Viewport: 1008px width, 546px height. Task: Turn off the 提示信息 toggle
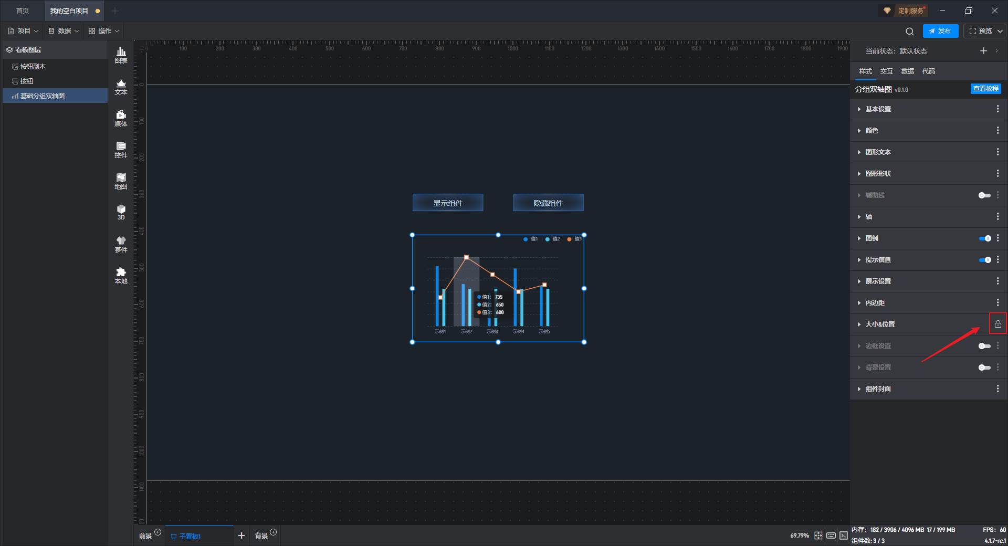pyautogui.click(x=985, y=260)
